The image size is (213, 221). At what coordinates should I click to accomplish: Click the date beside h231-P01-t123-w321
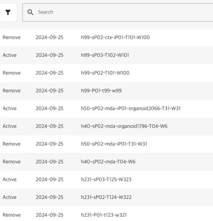point(49,215)
